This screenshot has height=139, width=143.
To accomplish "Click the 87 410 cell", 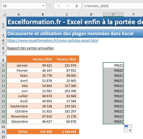I will click(43, 116).
